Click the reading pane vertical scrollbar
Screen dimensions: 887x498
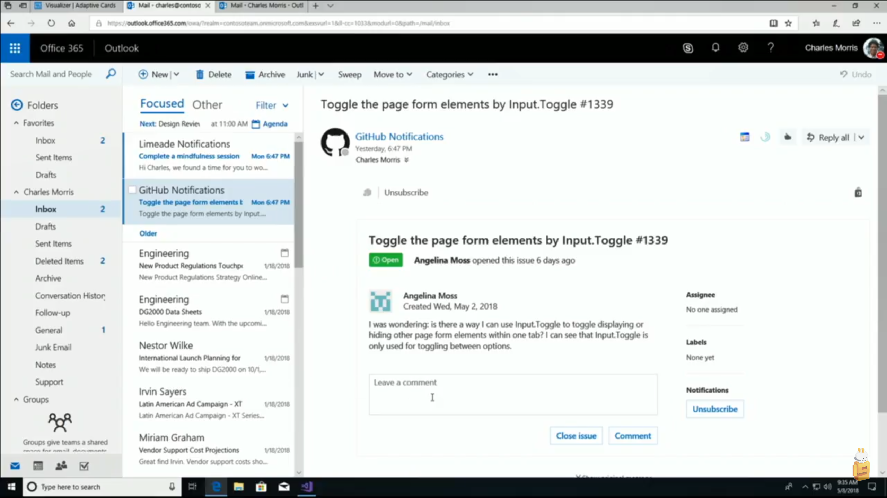click(x=882, y=254)
